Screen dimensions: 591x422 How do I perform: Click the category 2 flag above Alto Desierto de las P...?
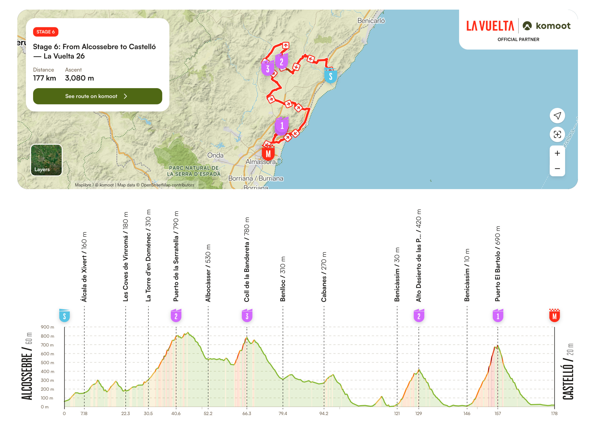(419, 316)
